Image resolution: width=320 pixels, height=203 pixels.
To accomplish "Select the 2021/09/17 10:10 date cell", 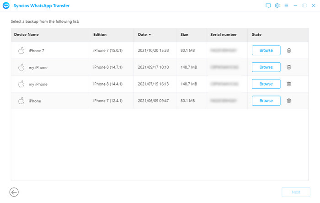I will (153, 67).
